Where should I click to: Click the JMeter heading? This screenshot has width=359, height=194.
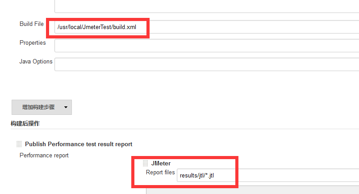pos(161,163)
